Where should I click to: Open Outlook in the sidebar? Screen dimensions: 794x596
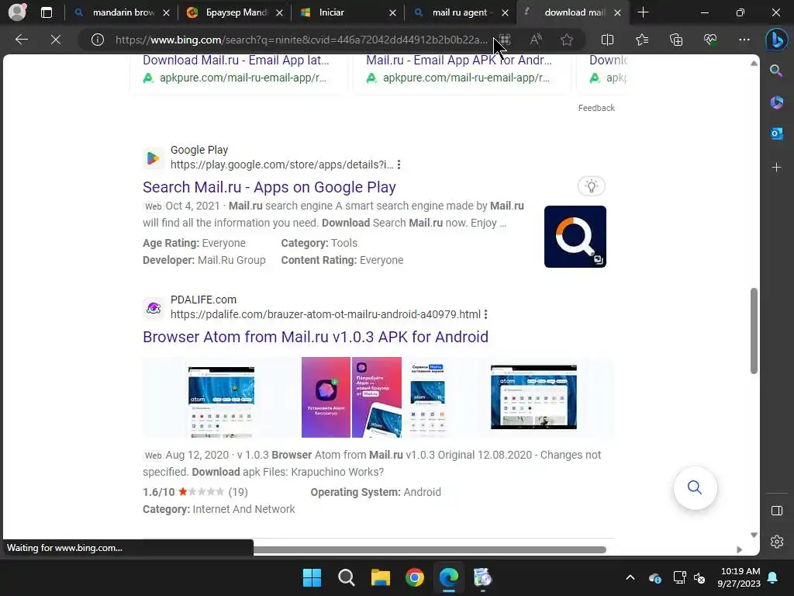click(x=776, y=133)
